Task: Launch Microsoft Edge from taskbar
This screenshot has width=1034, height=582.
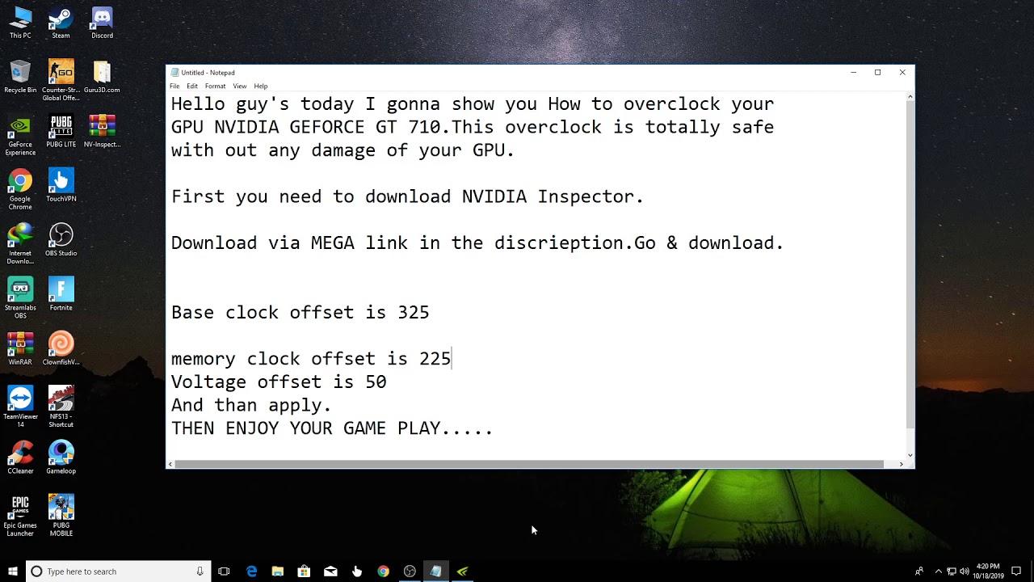Action: click(251, 571)
